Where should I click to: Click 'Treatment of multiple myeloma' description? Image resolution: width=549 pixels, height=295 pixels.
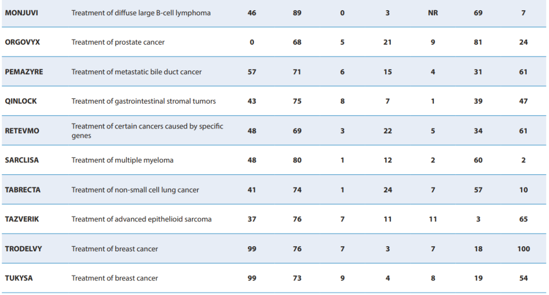click(123, 160)
